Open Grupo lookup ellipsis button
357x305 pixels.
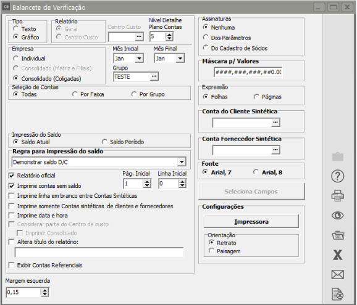tap(154, 76)
